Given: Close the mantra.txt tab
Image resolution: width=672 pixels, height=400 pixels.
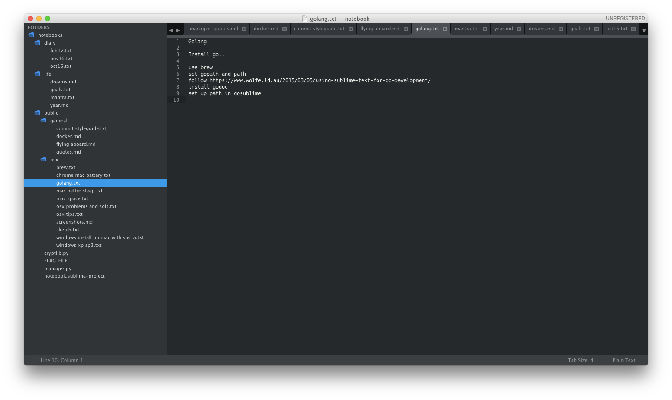Looking at the screenshot, I should coord(485,29).
